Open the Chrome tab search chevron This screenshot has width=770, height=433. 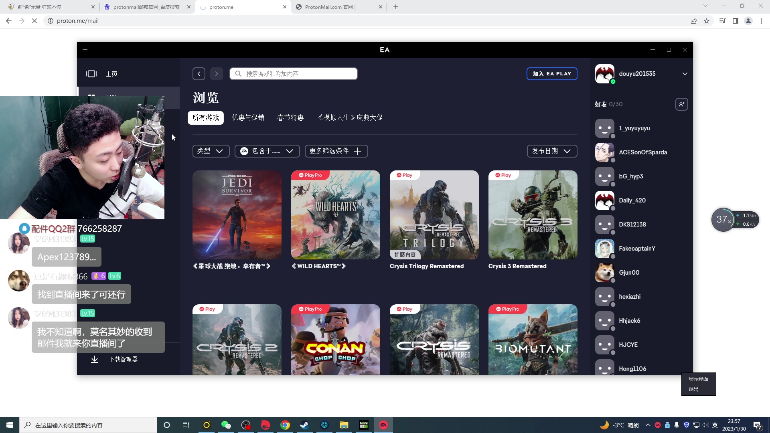tap(705, 6)
